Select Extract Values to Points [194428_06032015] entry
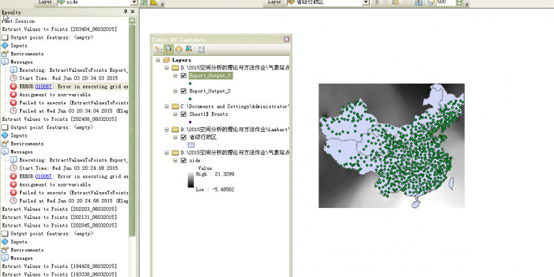 point(60,266)
